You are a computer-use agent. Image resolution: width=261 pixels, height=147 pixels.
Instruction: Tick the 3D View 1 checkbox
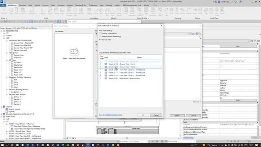coord(12,62)
